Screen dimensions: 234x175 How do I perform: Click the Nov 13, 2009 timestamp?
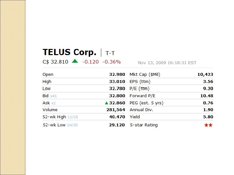pos(167,63)
